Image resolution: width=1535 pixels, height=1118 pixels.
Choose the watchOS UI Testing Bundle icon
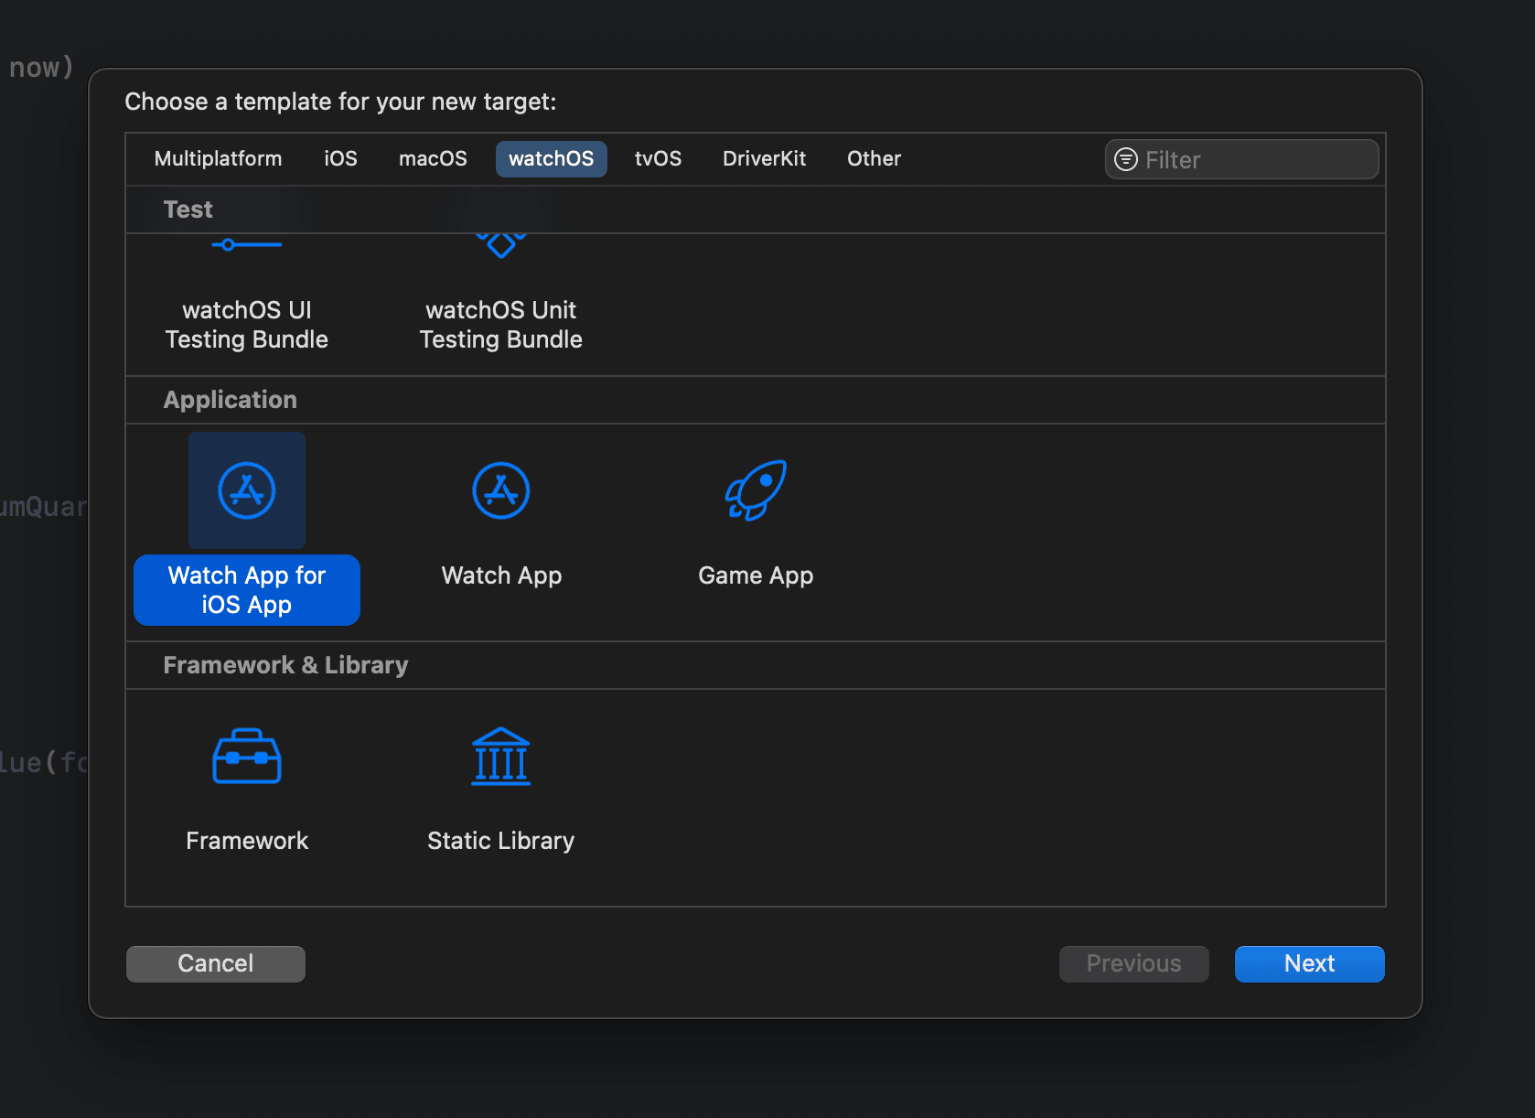click(247, 245)
